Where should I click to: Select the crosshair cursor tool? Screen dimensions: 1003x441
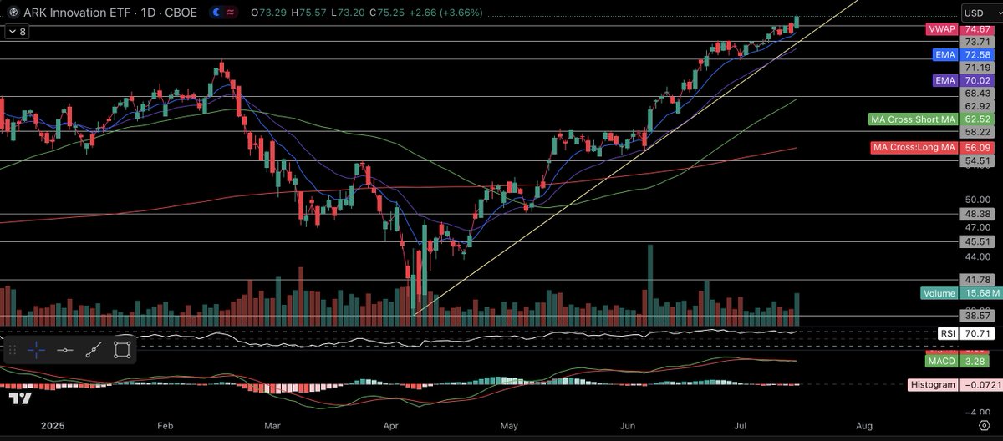point(37,349)
